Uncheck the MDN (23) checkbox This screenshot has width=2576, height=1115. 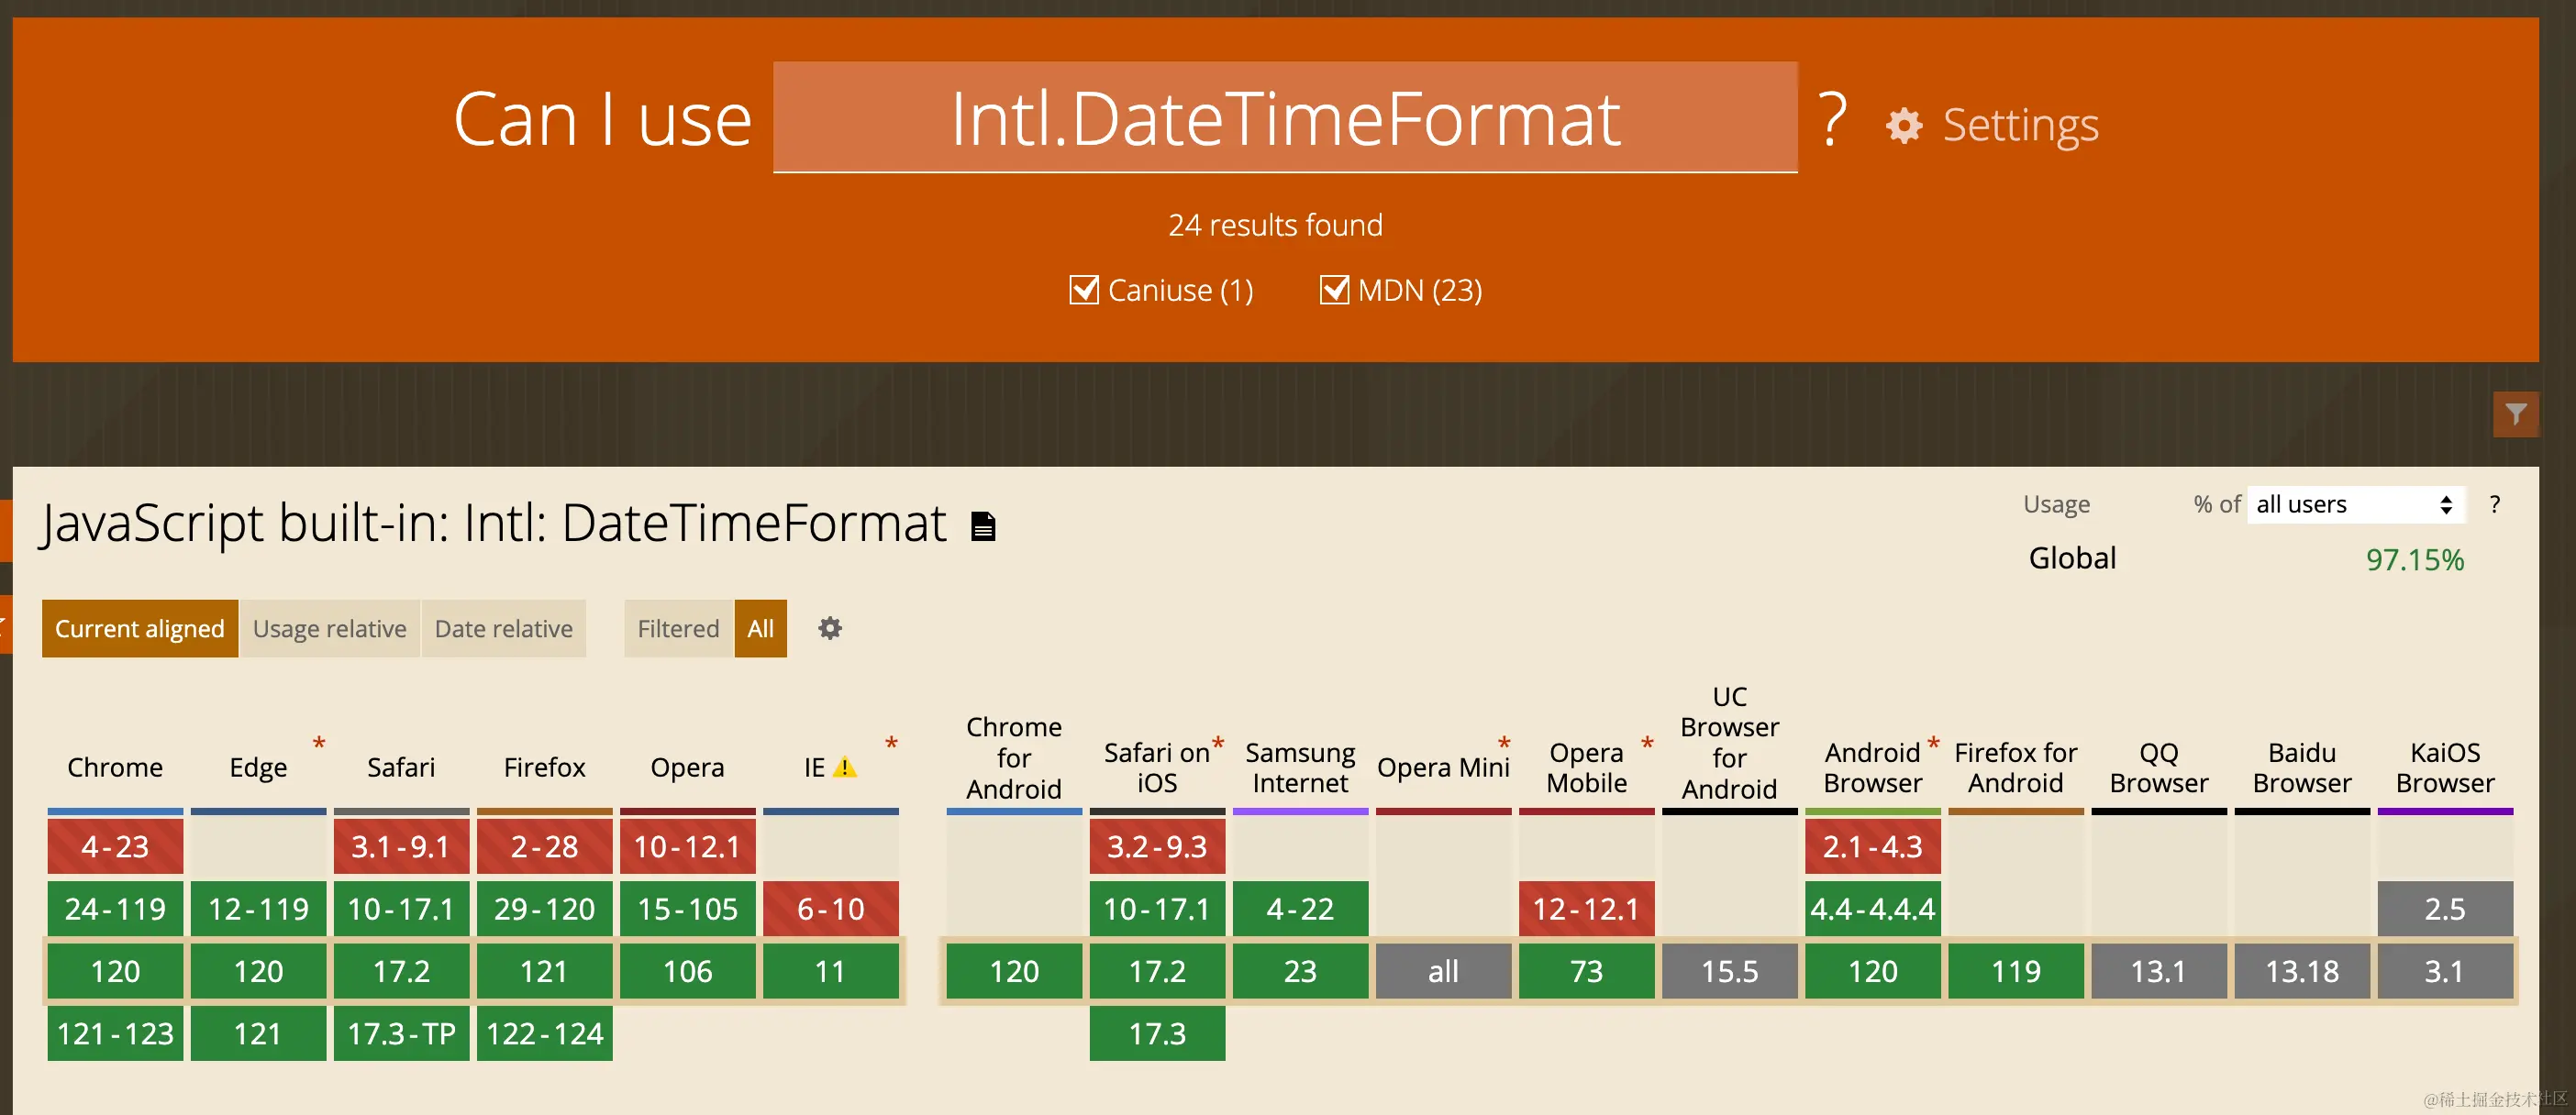point(1334,290)
